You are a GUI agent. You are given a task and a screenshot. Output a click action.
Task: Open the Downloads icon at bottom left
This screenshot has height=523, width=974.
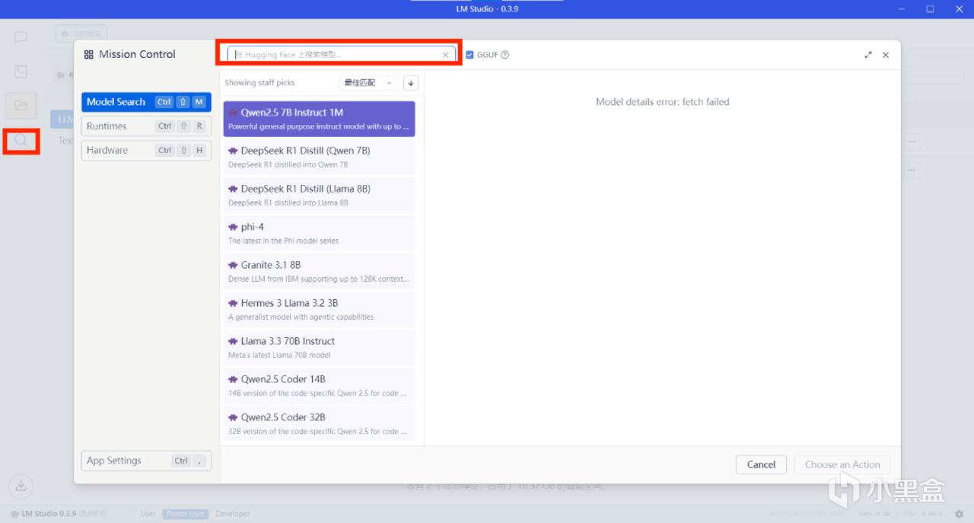(21, 485)
